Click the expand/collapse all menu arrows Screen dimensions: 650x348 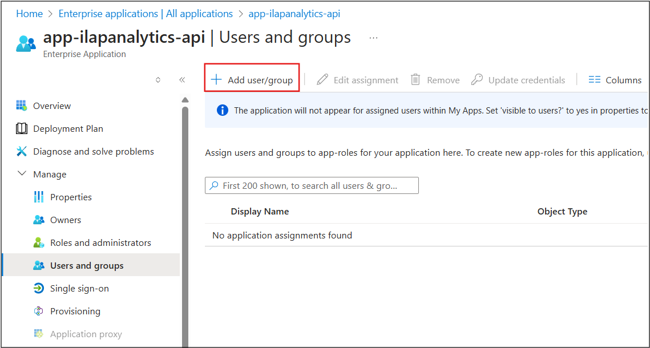point(158,80)
